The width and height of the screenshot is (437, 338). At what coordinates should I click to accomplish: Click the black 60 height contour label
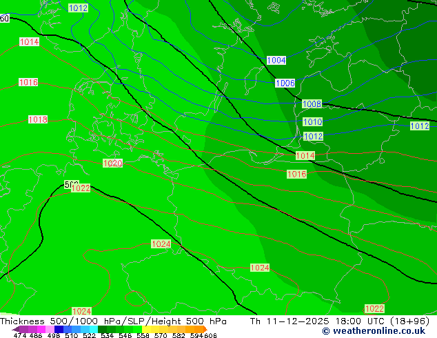point(4,19)
